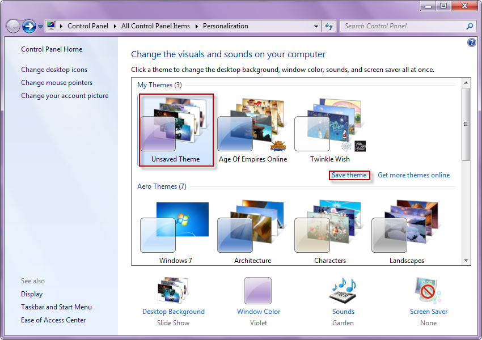Click the theme list scroll up arrow
Viewport: 482px width, 340px height.
click(x=466, y=83)
